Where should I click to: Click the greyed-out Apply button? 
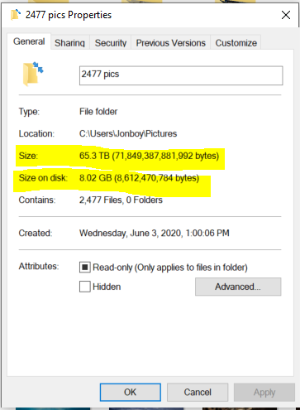tap(264, 392)
